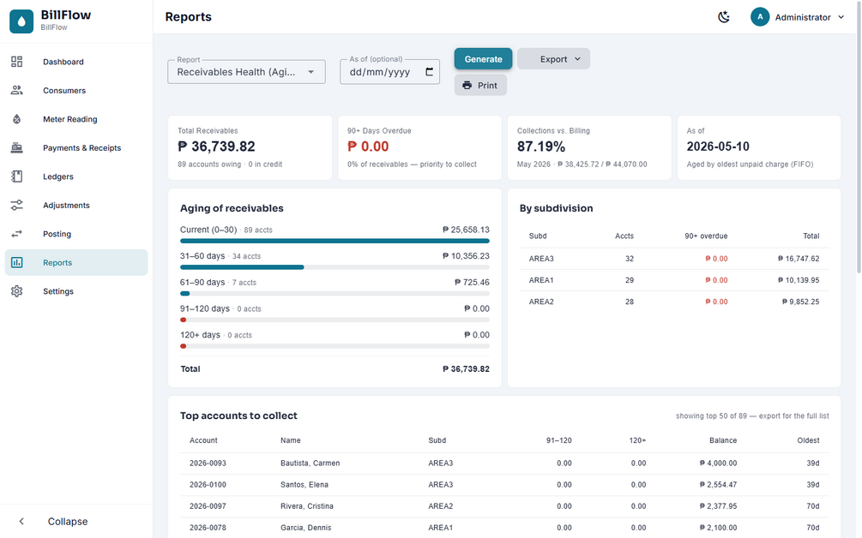The image size is (862, 538).
Task: Open the Export dropdown menu
Action: [553, 59]
